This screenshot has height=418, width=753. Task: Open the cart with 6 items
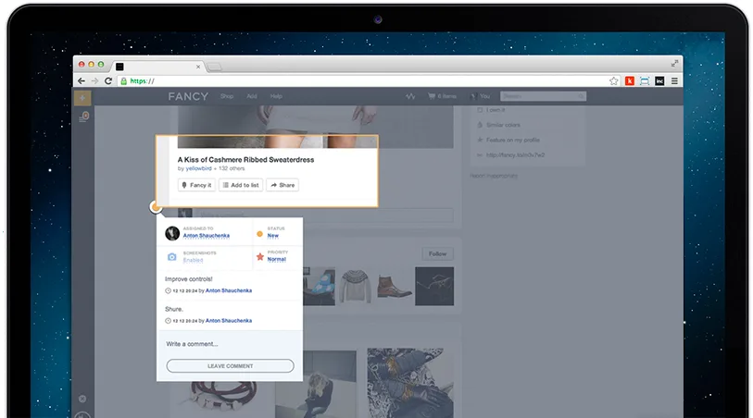click(x=442, y=96)
